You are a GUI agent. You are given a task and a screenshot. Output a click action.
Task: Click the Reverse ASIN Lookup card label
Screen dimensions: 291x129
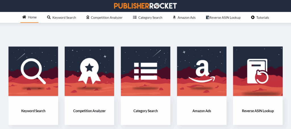[x=258, y=111]
